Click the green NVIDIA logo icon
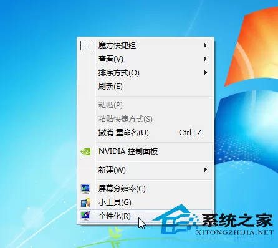The width and height of the screenshot is (278, 248). (x=85, y=151)
